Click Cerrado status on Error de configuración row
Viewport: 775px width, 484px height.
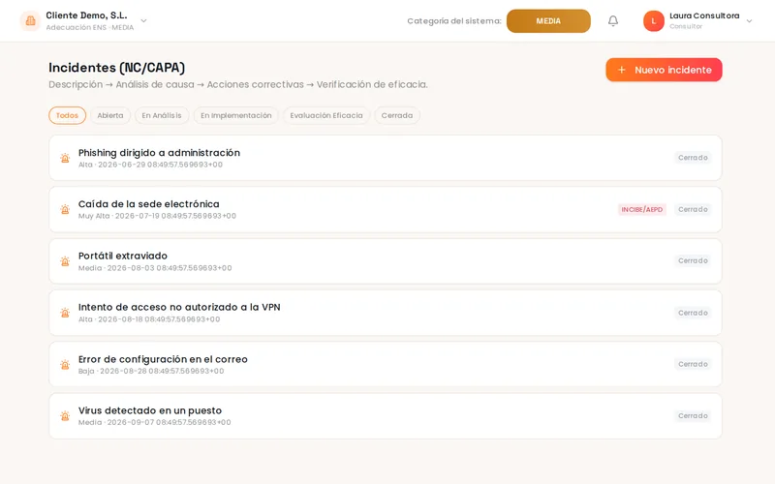click(x=693, y=364)
